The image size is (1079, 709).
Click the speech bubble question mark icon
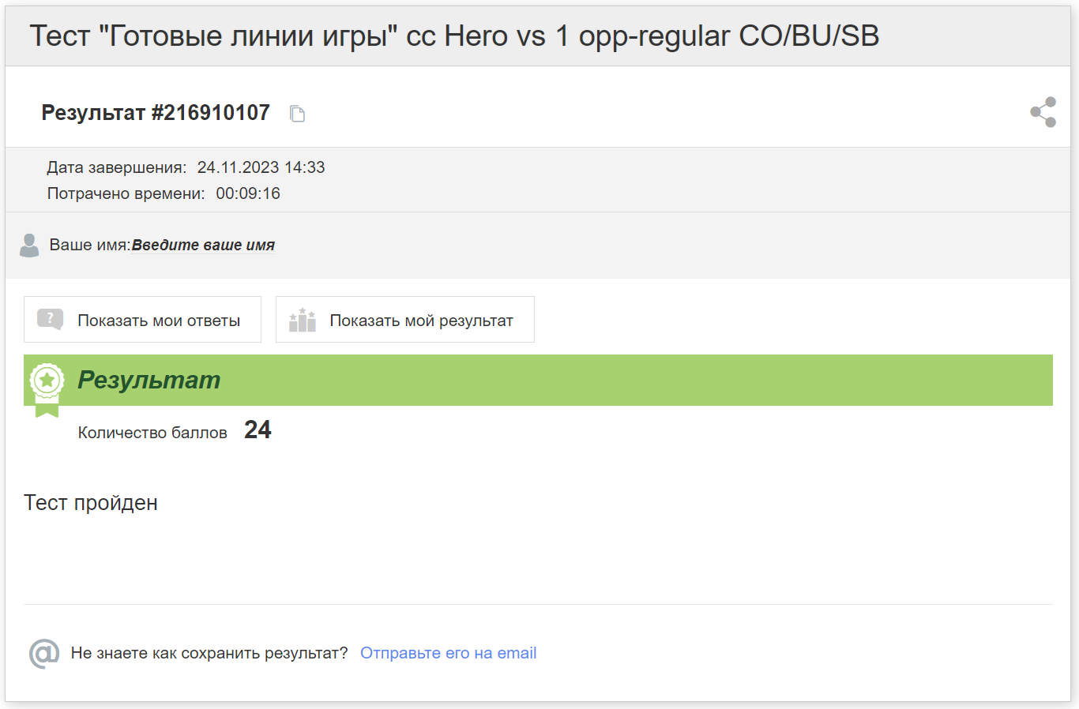tap(51, 320)
